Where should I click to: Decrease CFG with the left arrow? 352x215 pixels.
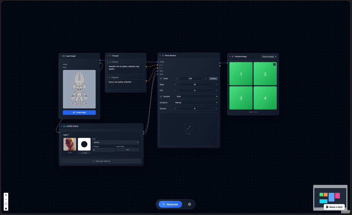click(175, 90)
